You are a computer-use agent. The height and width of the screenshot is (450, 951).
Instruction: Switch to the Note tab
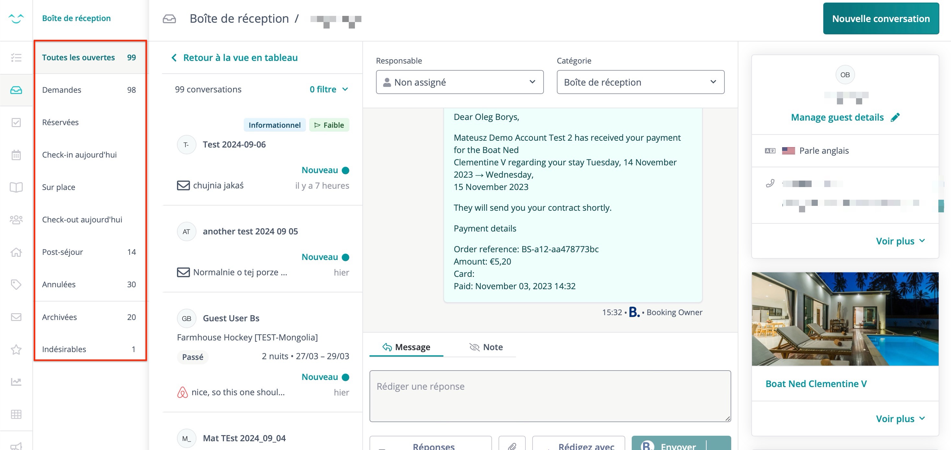click(486, 347)
